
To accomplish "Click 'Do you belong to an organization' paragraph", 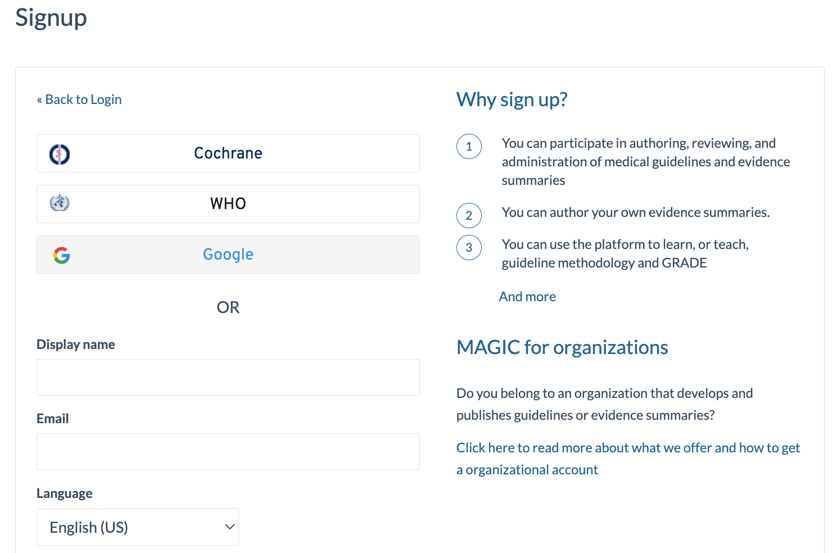I will 604,404.
